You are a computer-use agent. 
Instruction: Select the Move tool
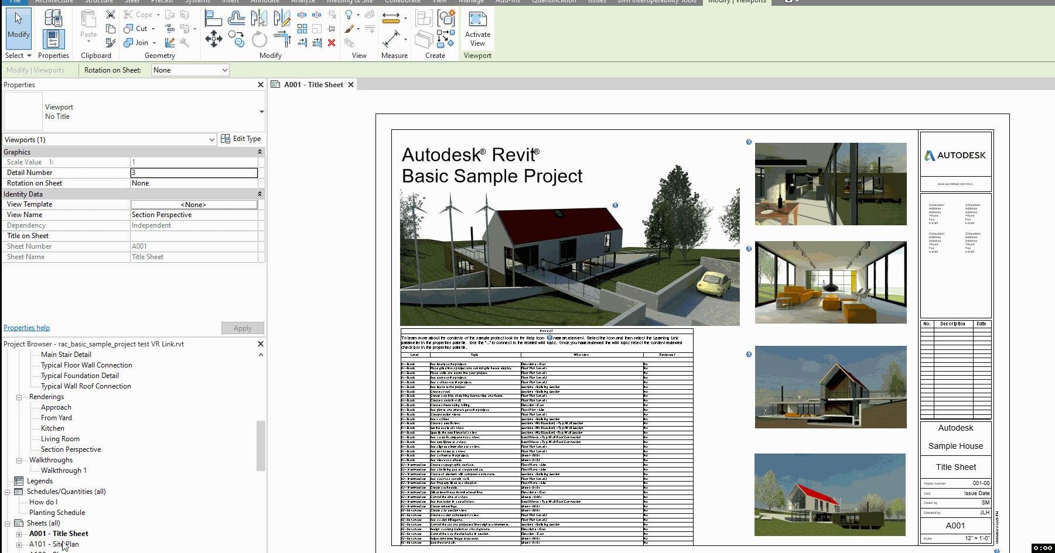(213, 40)
